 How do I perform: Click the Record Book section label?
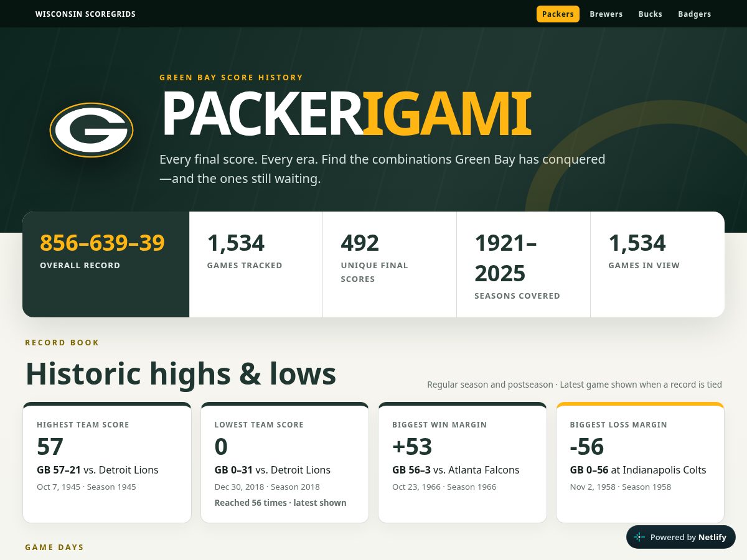62,343
